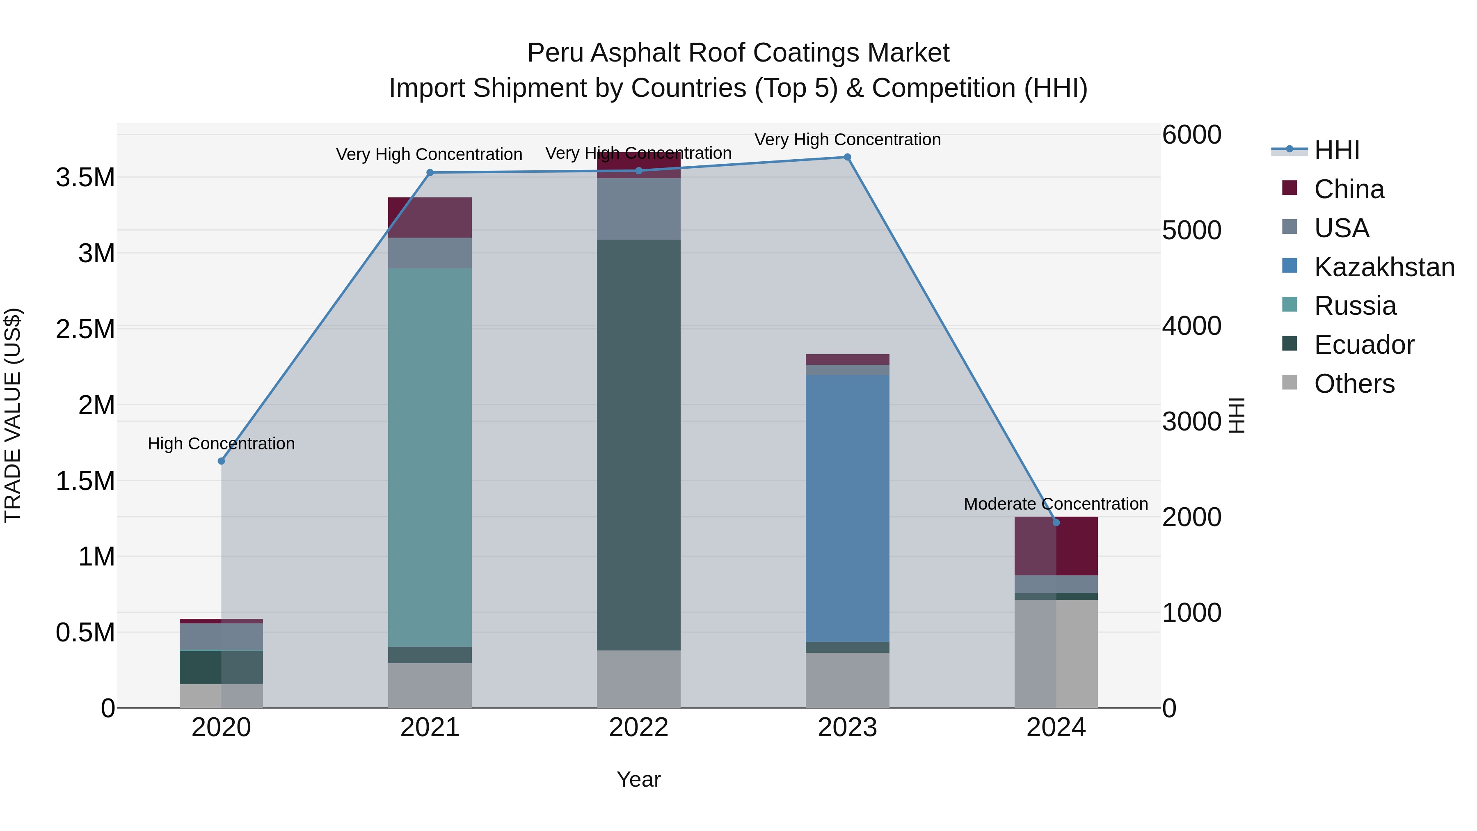Click the 'Year' x-axis title
This screenshot has width=1477, height=831.
tap(639, 779)
